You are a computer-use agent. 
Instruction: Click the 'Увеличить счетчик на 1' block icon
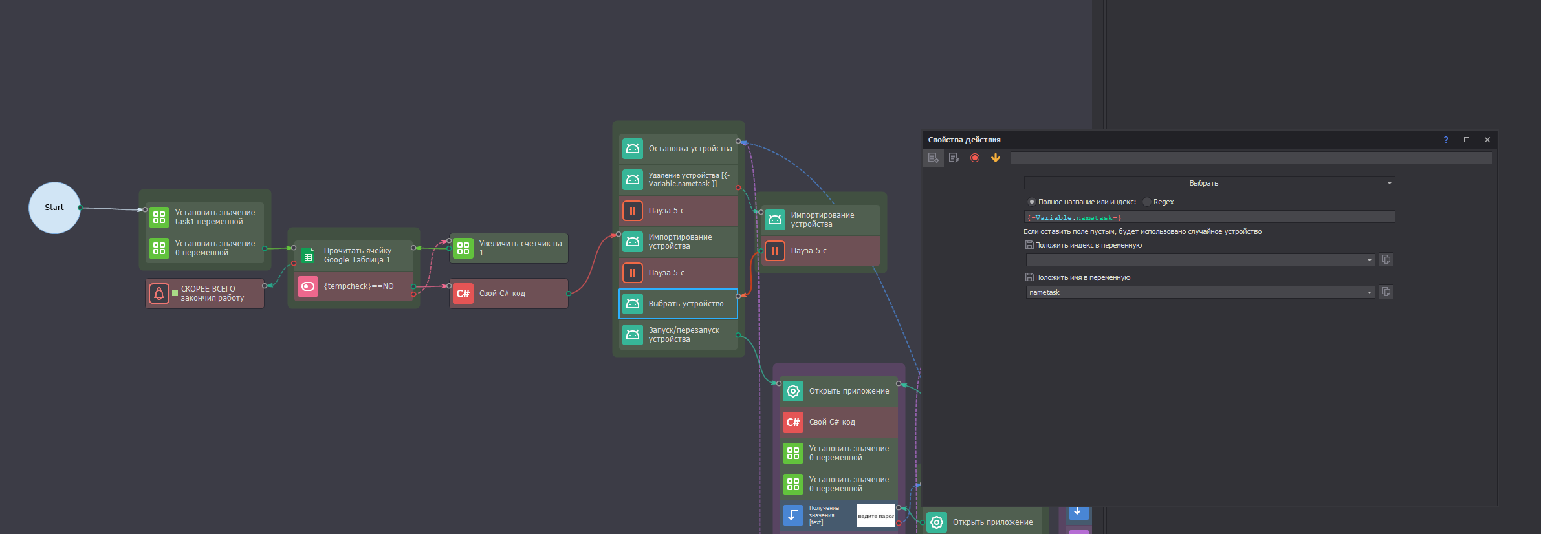point(463,248)
